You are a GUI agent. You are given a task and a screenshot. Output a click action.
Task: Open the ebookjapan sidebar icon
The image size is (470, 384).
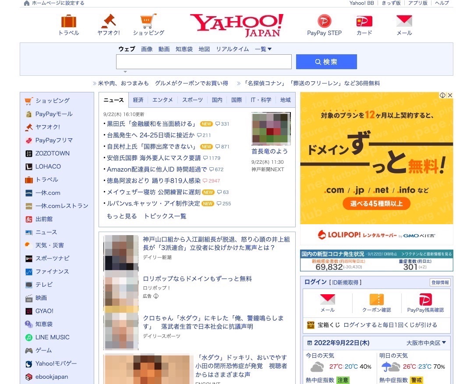[29, 377]
